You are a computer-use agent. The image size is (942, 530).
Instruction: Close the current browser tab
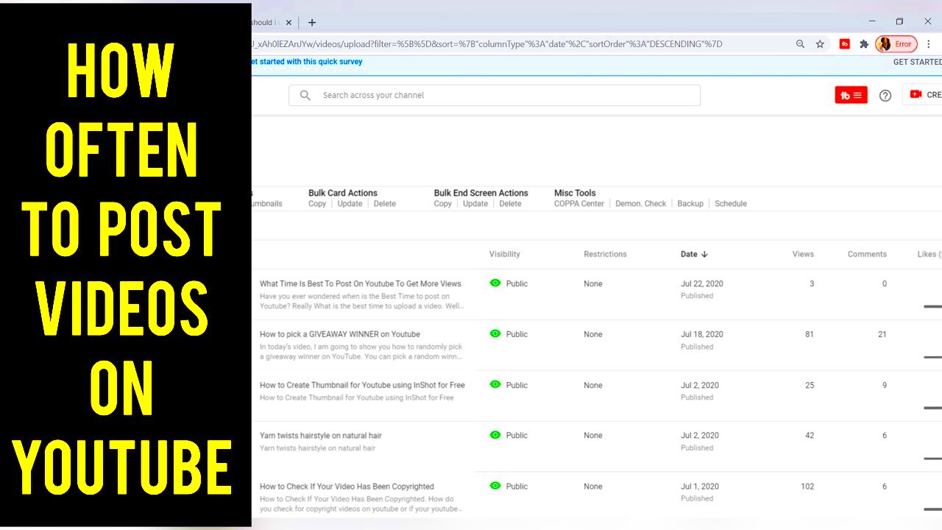coord(289,23)
